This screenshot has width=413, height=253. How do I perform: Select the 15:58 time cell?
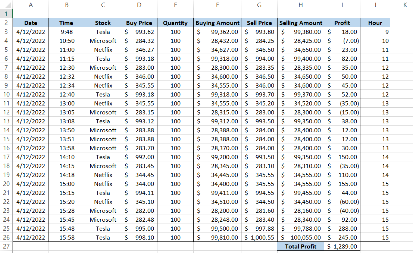[67, 237]
